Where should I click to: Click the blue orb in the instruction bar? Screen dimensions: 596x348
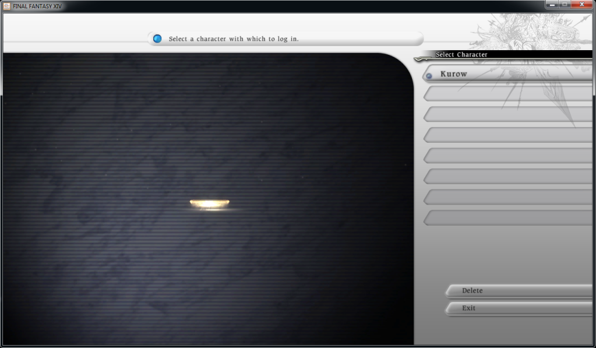coord(157,38)
